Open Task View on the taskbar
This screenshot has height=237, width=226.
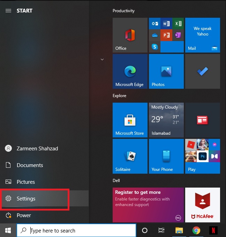161,230
